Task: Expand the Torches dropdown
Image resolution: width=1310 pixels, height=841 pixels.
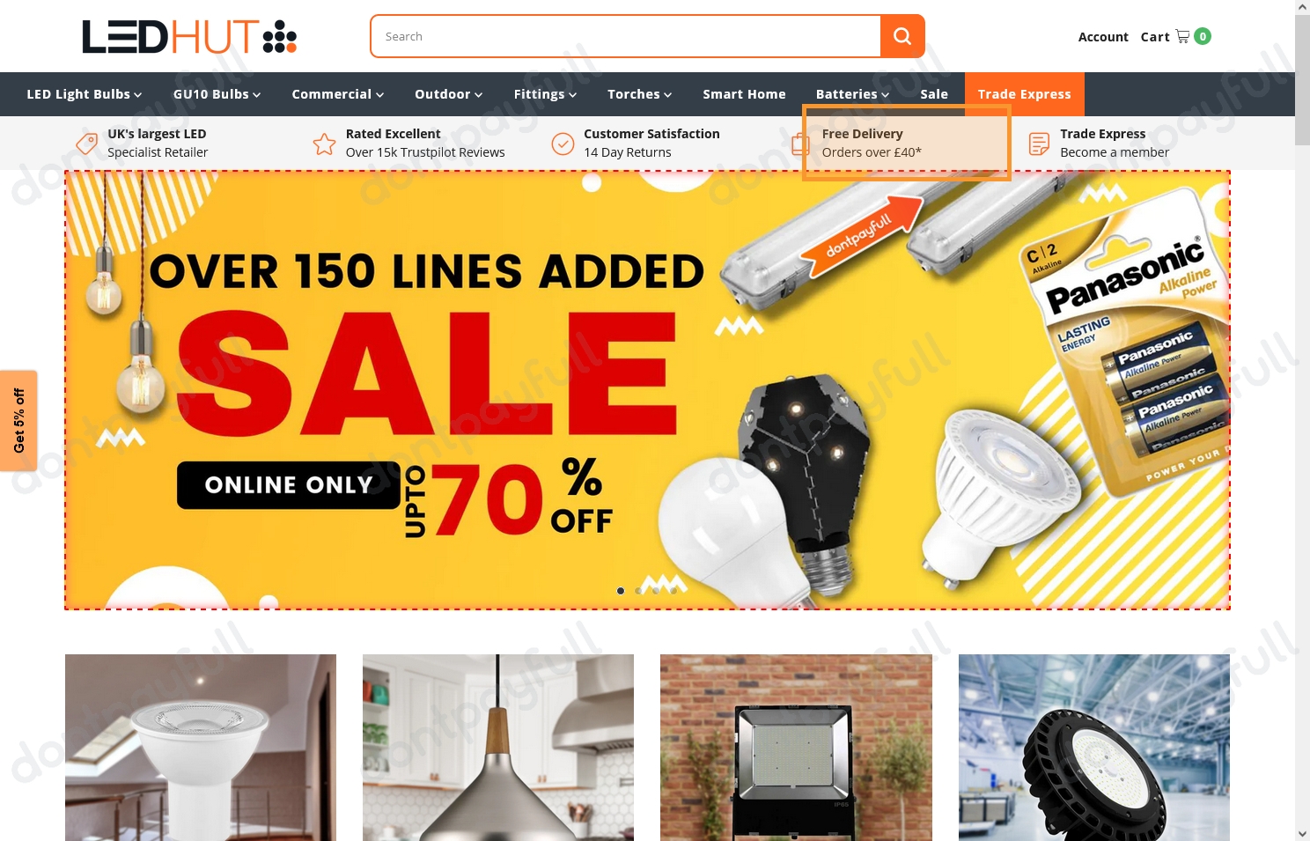Action: tap(640, 94)
